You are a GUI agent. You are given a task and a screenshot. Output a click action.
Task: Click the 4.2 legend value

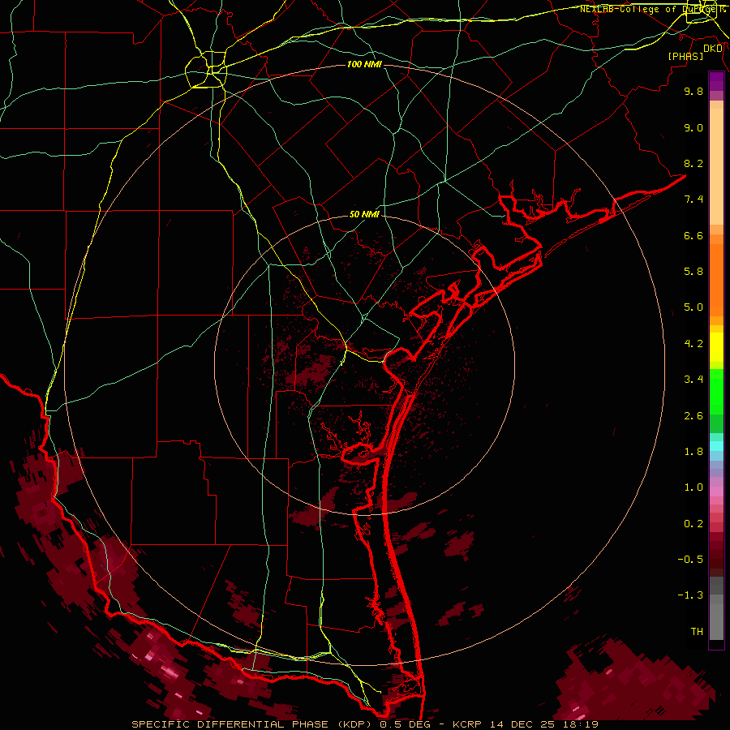click(693, 344)
